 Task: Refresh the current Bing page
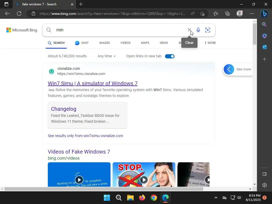[19, 14]
